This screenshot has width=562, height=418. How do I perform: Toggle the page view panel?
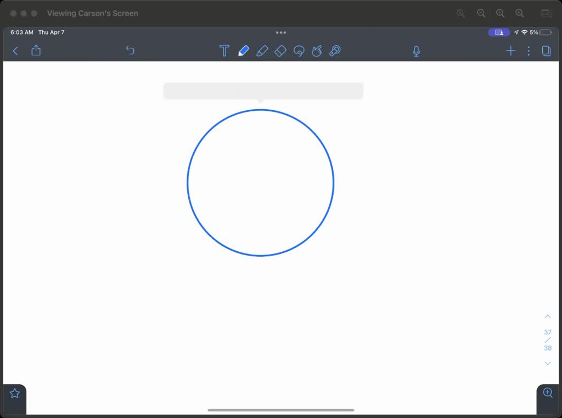(x=546, y=51)
